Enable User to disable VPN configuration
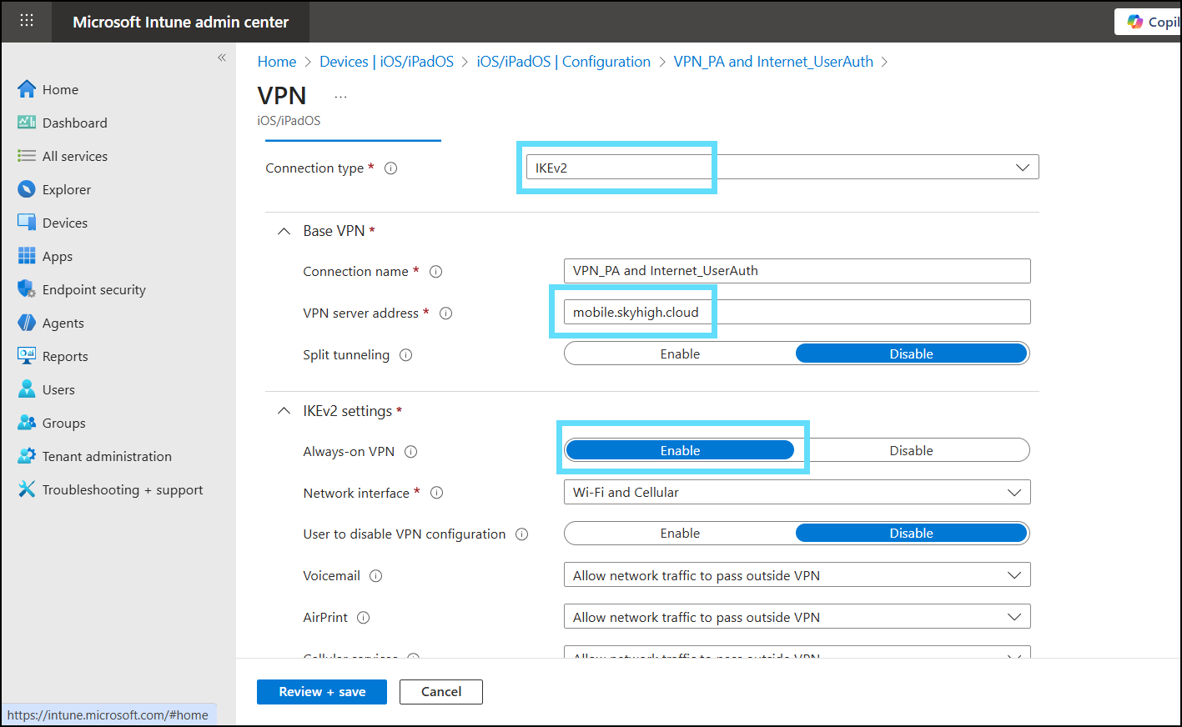 click(x=680, y=534)
